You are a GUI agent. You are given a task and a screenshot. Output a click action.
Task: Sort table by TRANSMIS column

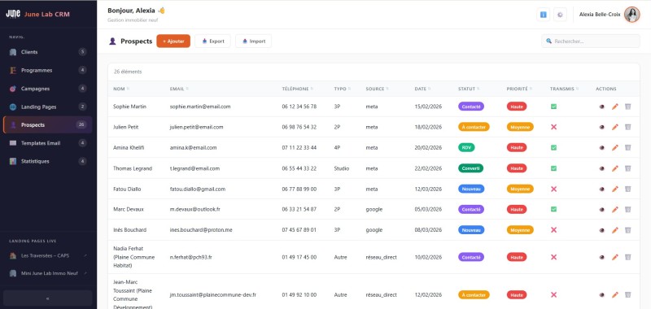[564, 89]
